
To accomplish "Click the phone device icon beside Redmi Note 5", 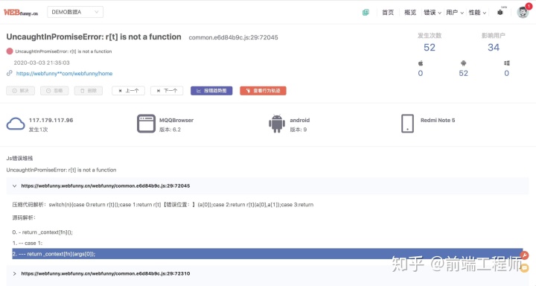I will click(x=407, y=124).
